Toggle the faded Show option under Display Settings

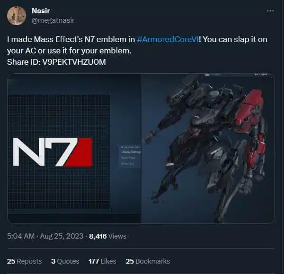[128, 158]
